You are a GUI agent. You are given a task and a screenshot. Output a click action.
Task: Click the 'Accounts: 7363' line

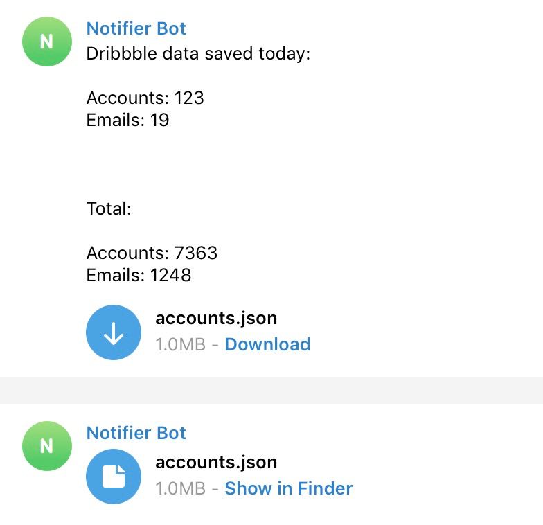point(152,253)
